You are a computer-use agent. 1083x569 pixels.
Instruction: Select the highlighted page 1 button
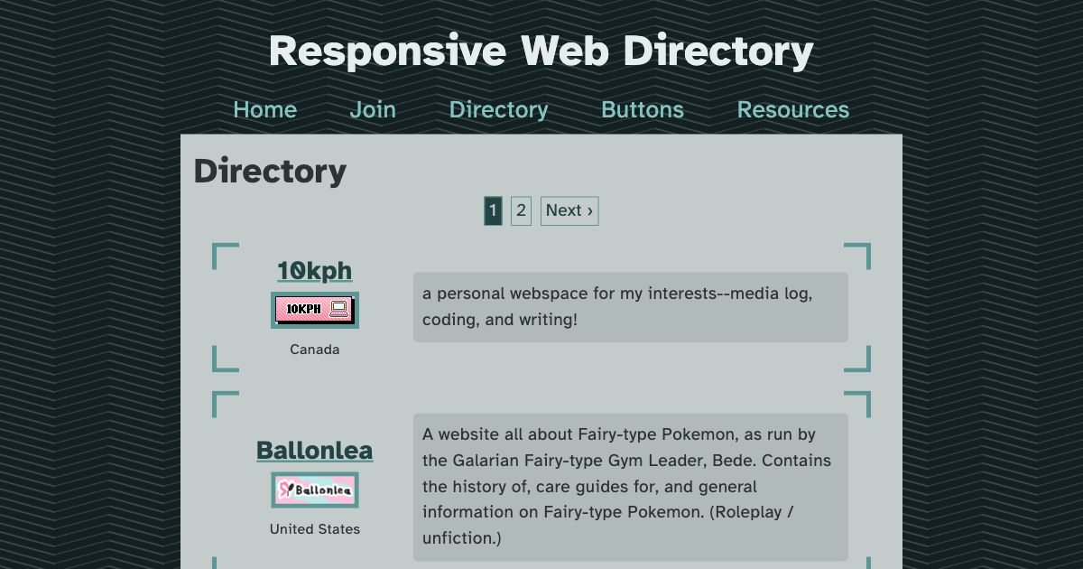tap(492, 210)
